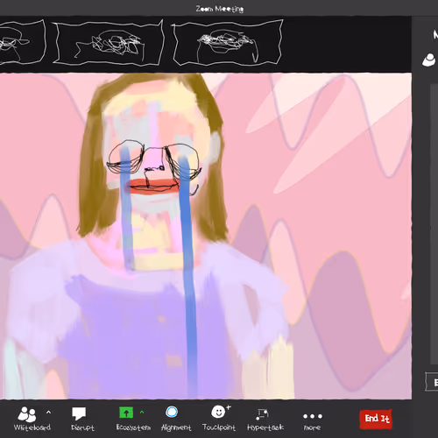Select the leftmost participant video thumbnail
The image size is (438, 438).
coord(22,42)
